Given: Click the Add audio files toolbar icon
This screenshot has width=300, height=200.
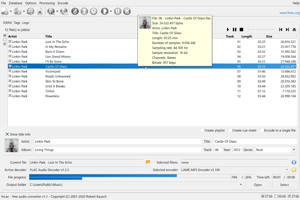Looking at the screenshot, I should [5, 11].
